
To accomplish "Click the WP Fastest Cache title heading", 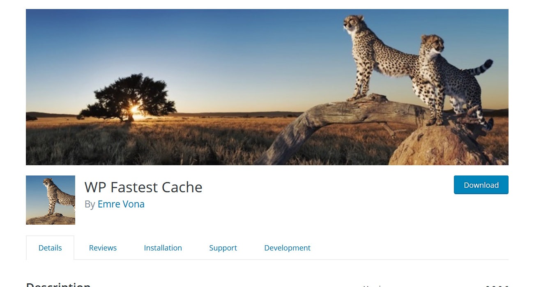I will 143,187.
